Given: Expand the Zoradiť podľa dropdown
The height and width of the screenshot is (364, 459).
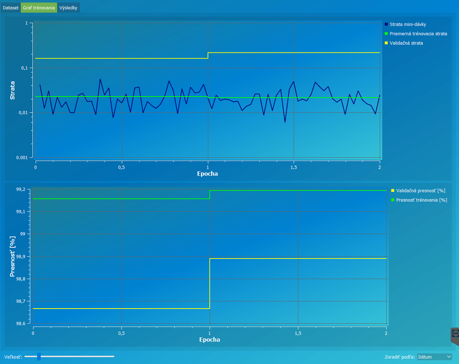Looking at the screenshot, I should click(x=435, y=357).
